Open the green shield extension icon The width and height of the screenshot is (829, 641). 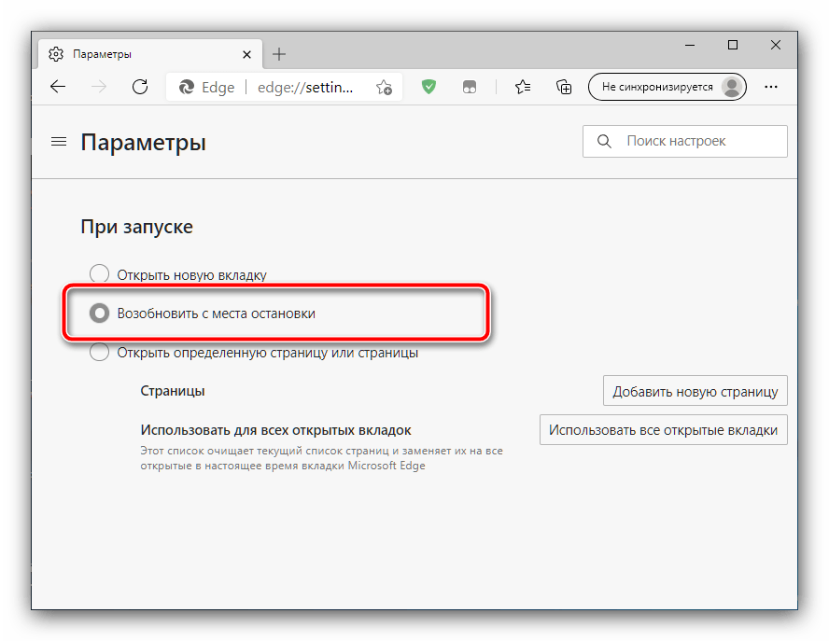tap(429, 87)
